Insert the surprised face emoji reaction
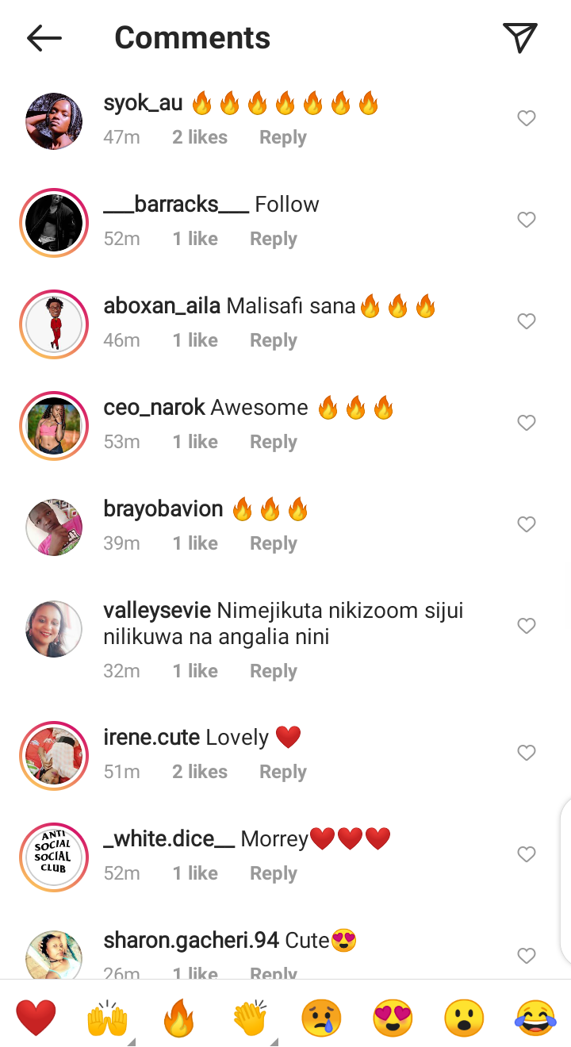This screenshot has width=571, height=1047. [464, 1018]
